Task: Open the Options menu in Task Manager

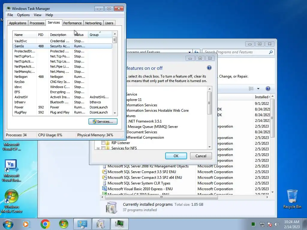Action: tap(23, 15)
